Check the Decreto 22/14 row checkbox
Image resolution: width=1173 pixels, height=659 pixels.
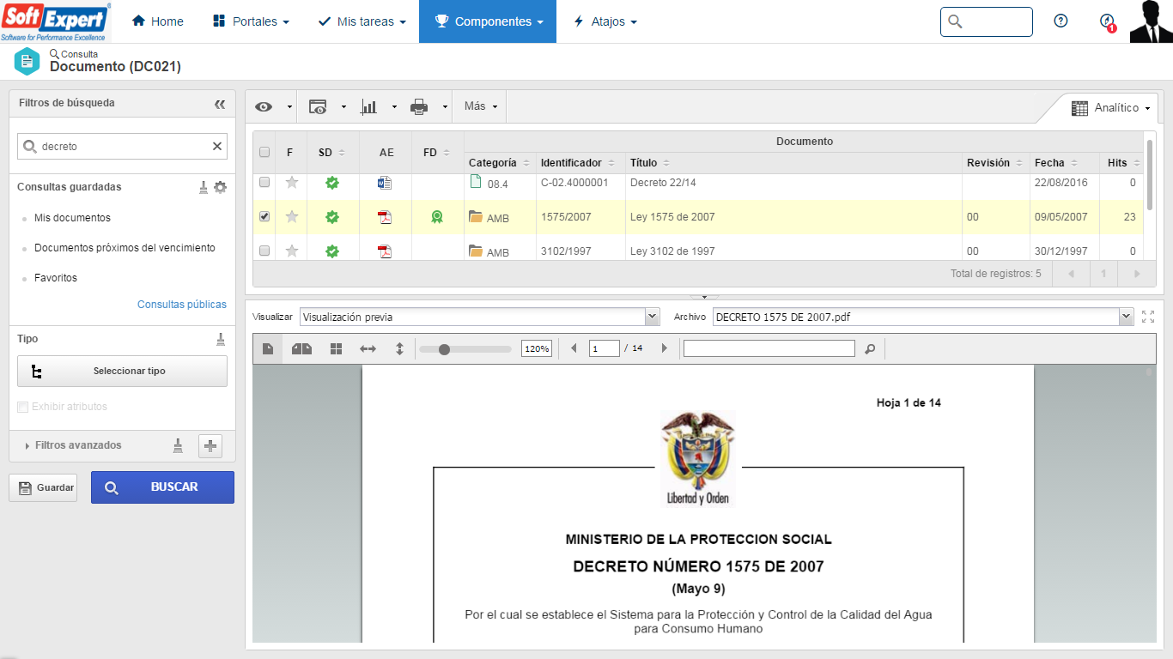[x=264, y=182]
